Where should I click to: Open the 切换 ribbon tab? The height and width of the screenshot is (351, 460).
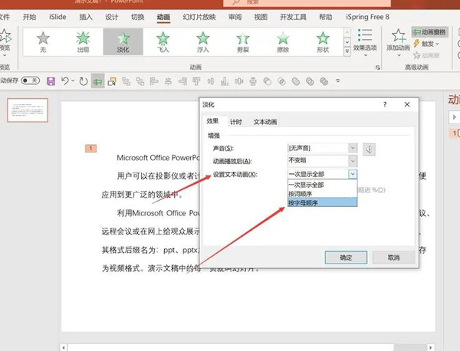[x=137, y=17]
